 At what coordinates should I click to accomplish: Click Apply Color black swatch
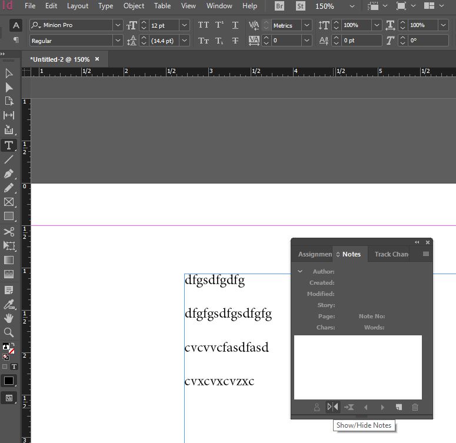tap(9, 381)
